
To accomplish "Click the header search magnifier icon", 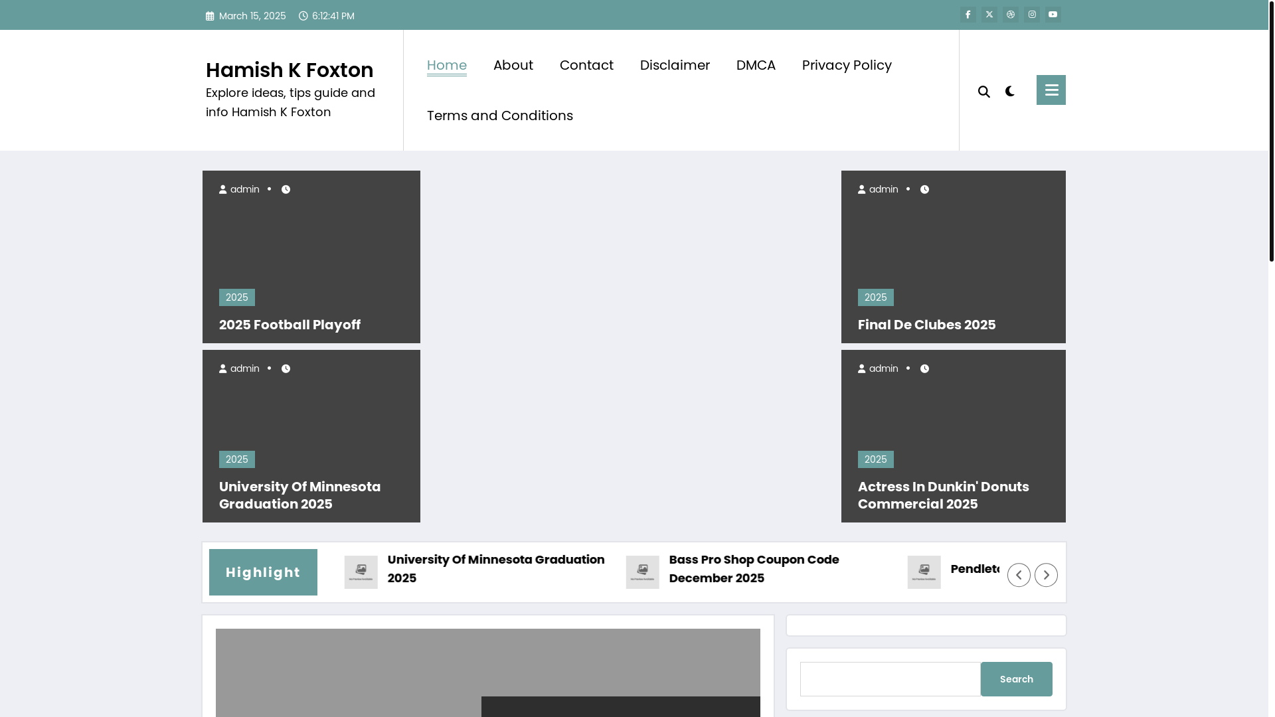I will [x=984, y=92].
